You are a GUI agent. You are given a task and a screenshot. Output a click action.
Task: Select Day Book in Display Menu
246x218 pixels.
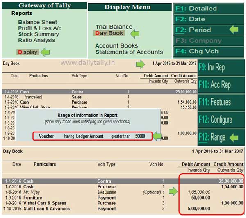click(x=109, y=33)
